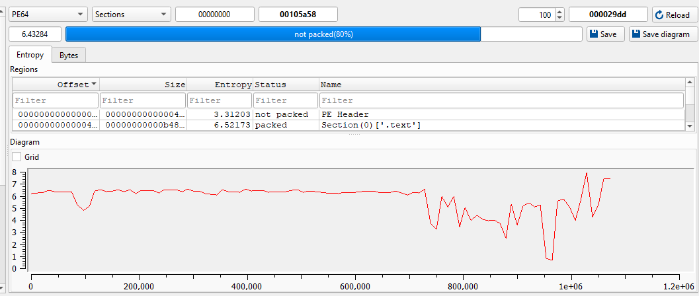
Task: Click the Filter field under the Size column
Action: point(143,100)
